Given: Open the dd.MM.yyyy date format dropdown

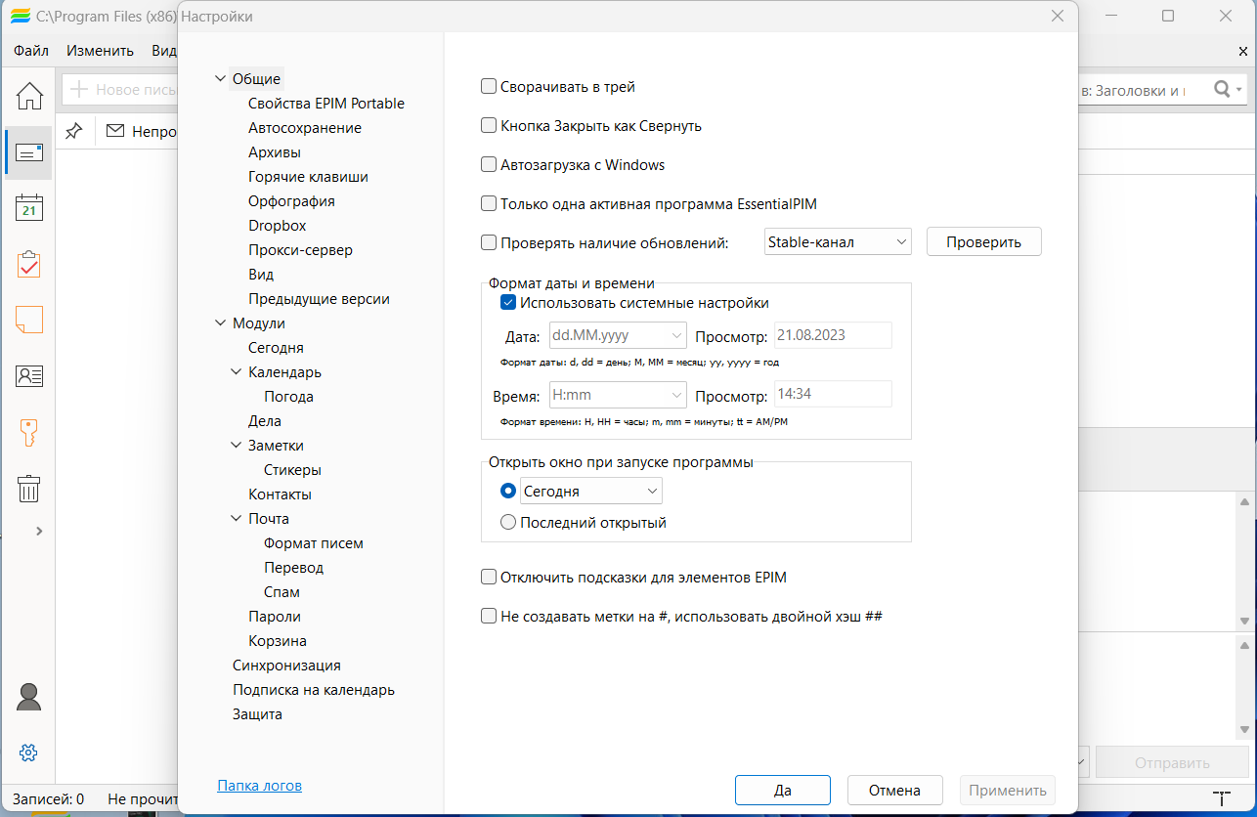Looking at the screenshot, I should click(618, 335).
